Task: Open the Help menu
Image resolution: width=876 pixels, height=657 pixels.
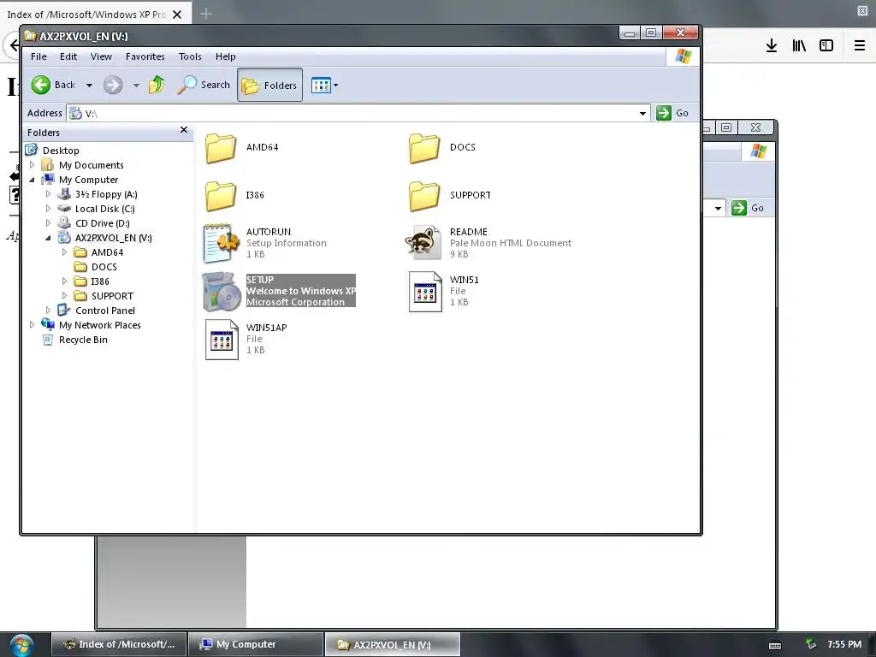Action: pyautogui.click(x=226, y=56)
